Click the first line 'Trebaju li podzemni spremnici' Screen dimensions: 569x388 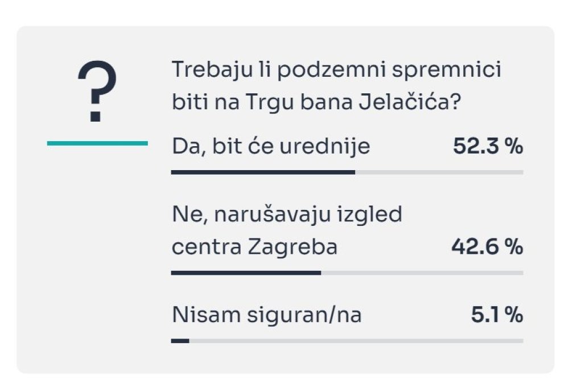336,69
